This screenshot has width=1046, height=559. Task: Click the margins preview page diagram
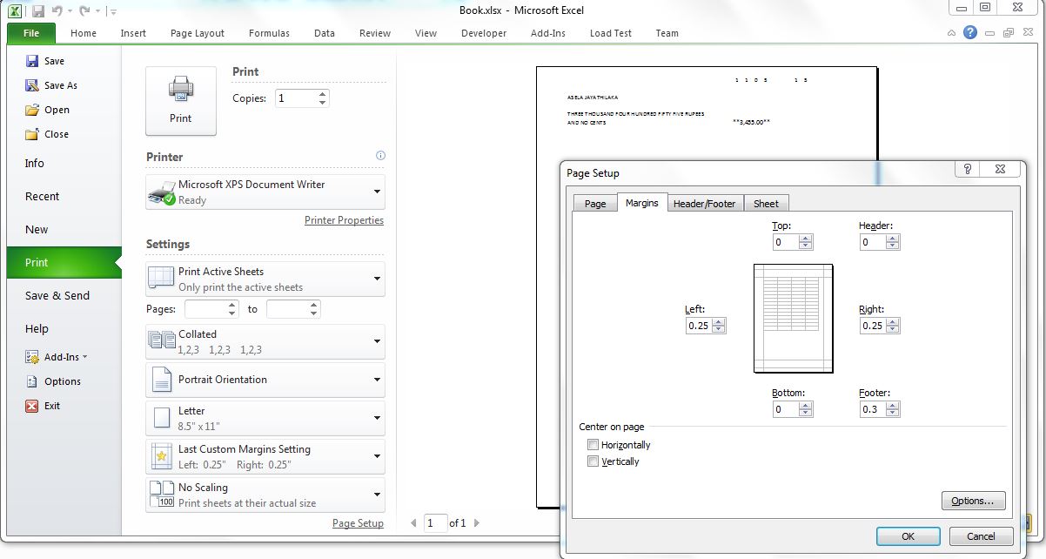[x=793, y=319]
